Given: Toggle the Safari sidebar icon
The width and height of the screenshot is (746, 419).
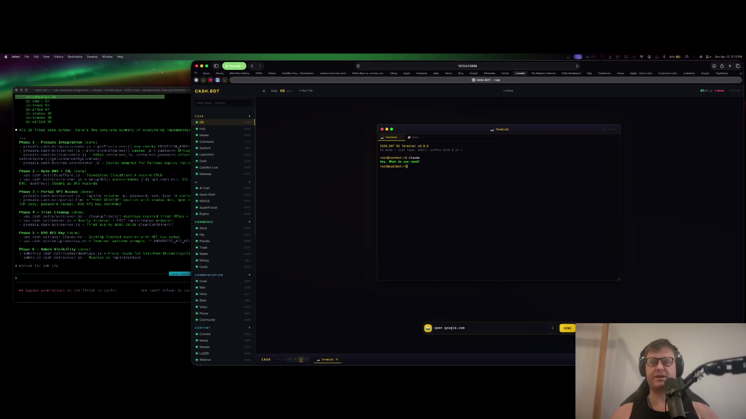Looking at the screenshot, I should pyautogui.click(x=216, y=66).
